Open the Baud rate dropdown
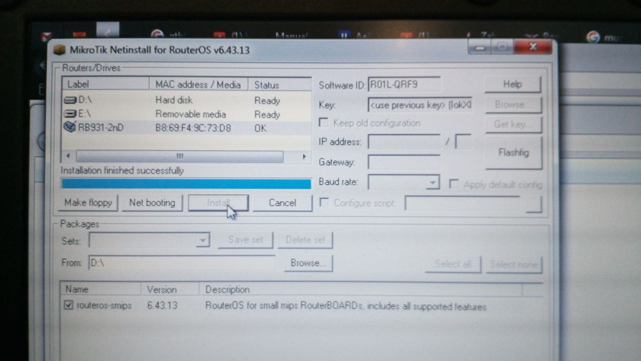Screen dimensions: 641x361 [x=433, y=183]
